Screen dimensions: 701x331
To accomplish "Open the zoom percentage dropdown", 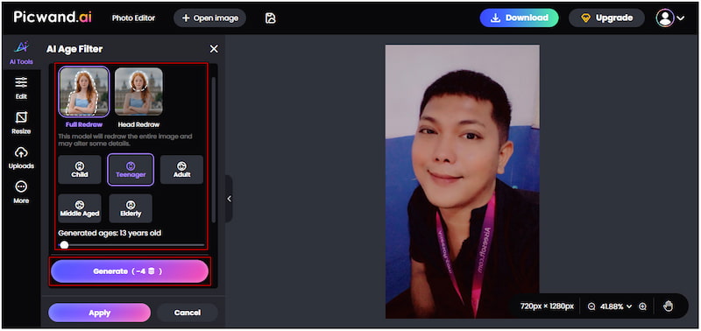I will point(617,306).
